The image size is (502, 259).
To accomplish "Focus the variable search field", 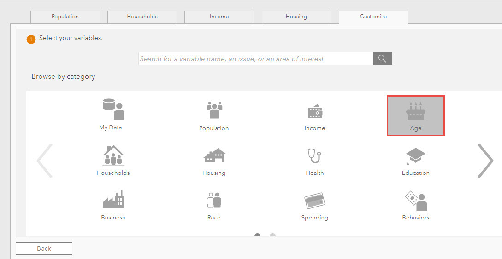I will 256,59.
